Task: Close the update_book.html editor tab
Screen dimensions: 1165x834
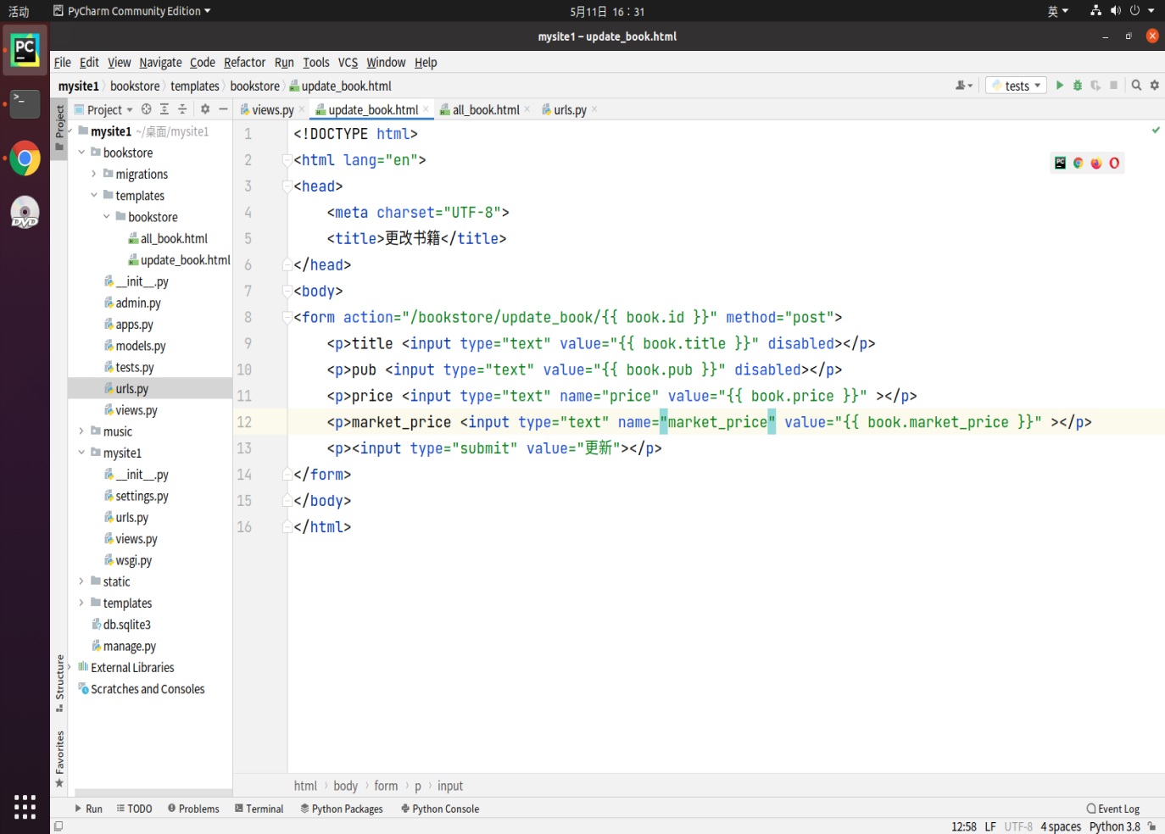Action: 426,109
